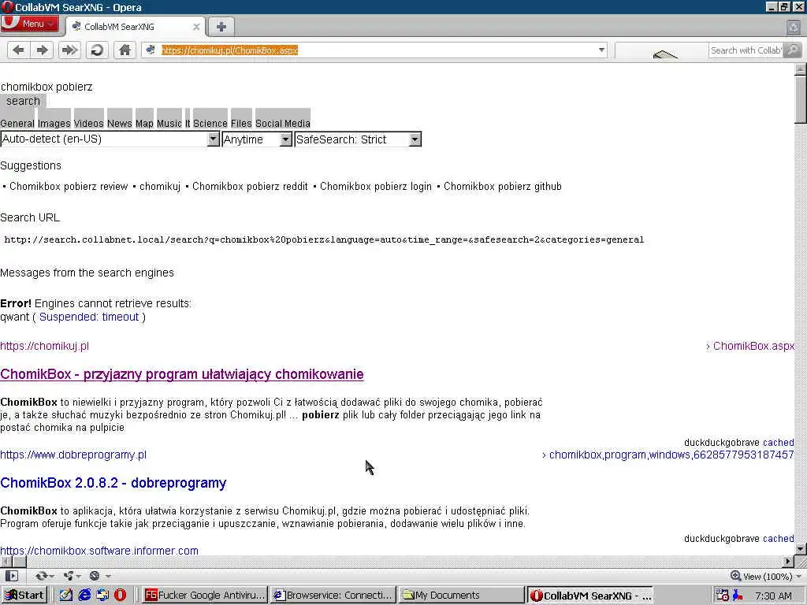The image size is (807, 605).
Task: Open the closed tabs trash icon
Action: click(x=794, y=28)
